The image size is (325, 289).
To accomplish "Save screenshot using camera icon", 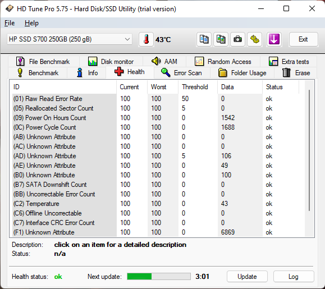I will pyautogui.click(x=237, y=39).
